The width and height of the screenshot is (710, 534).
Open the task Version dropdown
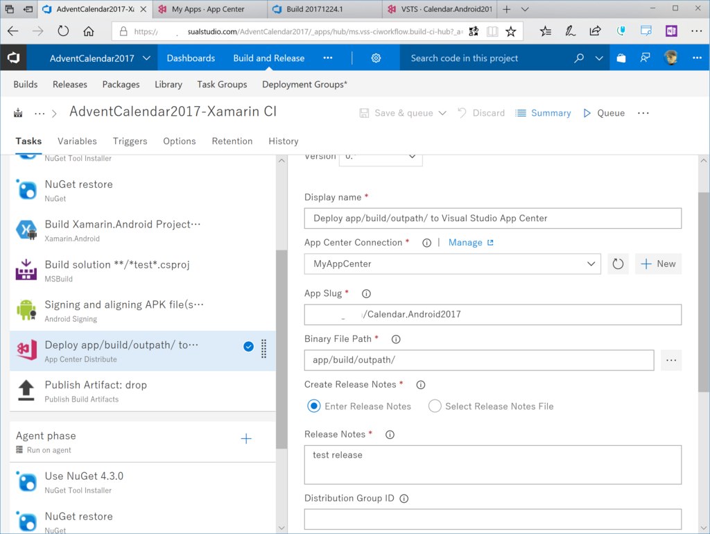click(x=381, y=157)
